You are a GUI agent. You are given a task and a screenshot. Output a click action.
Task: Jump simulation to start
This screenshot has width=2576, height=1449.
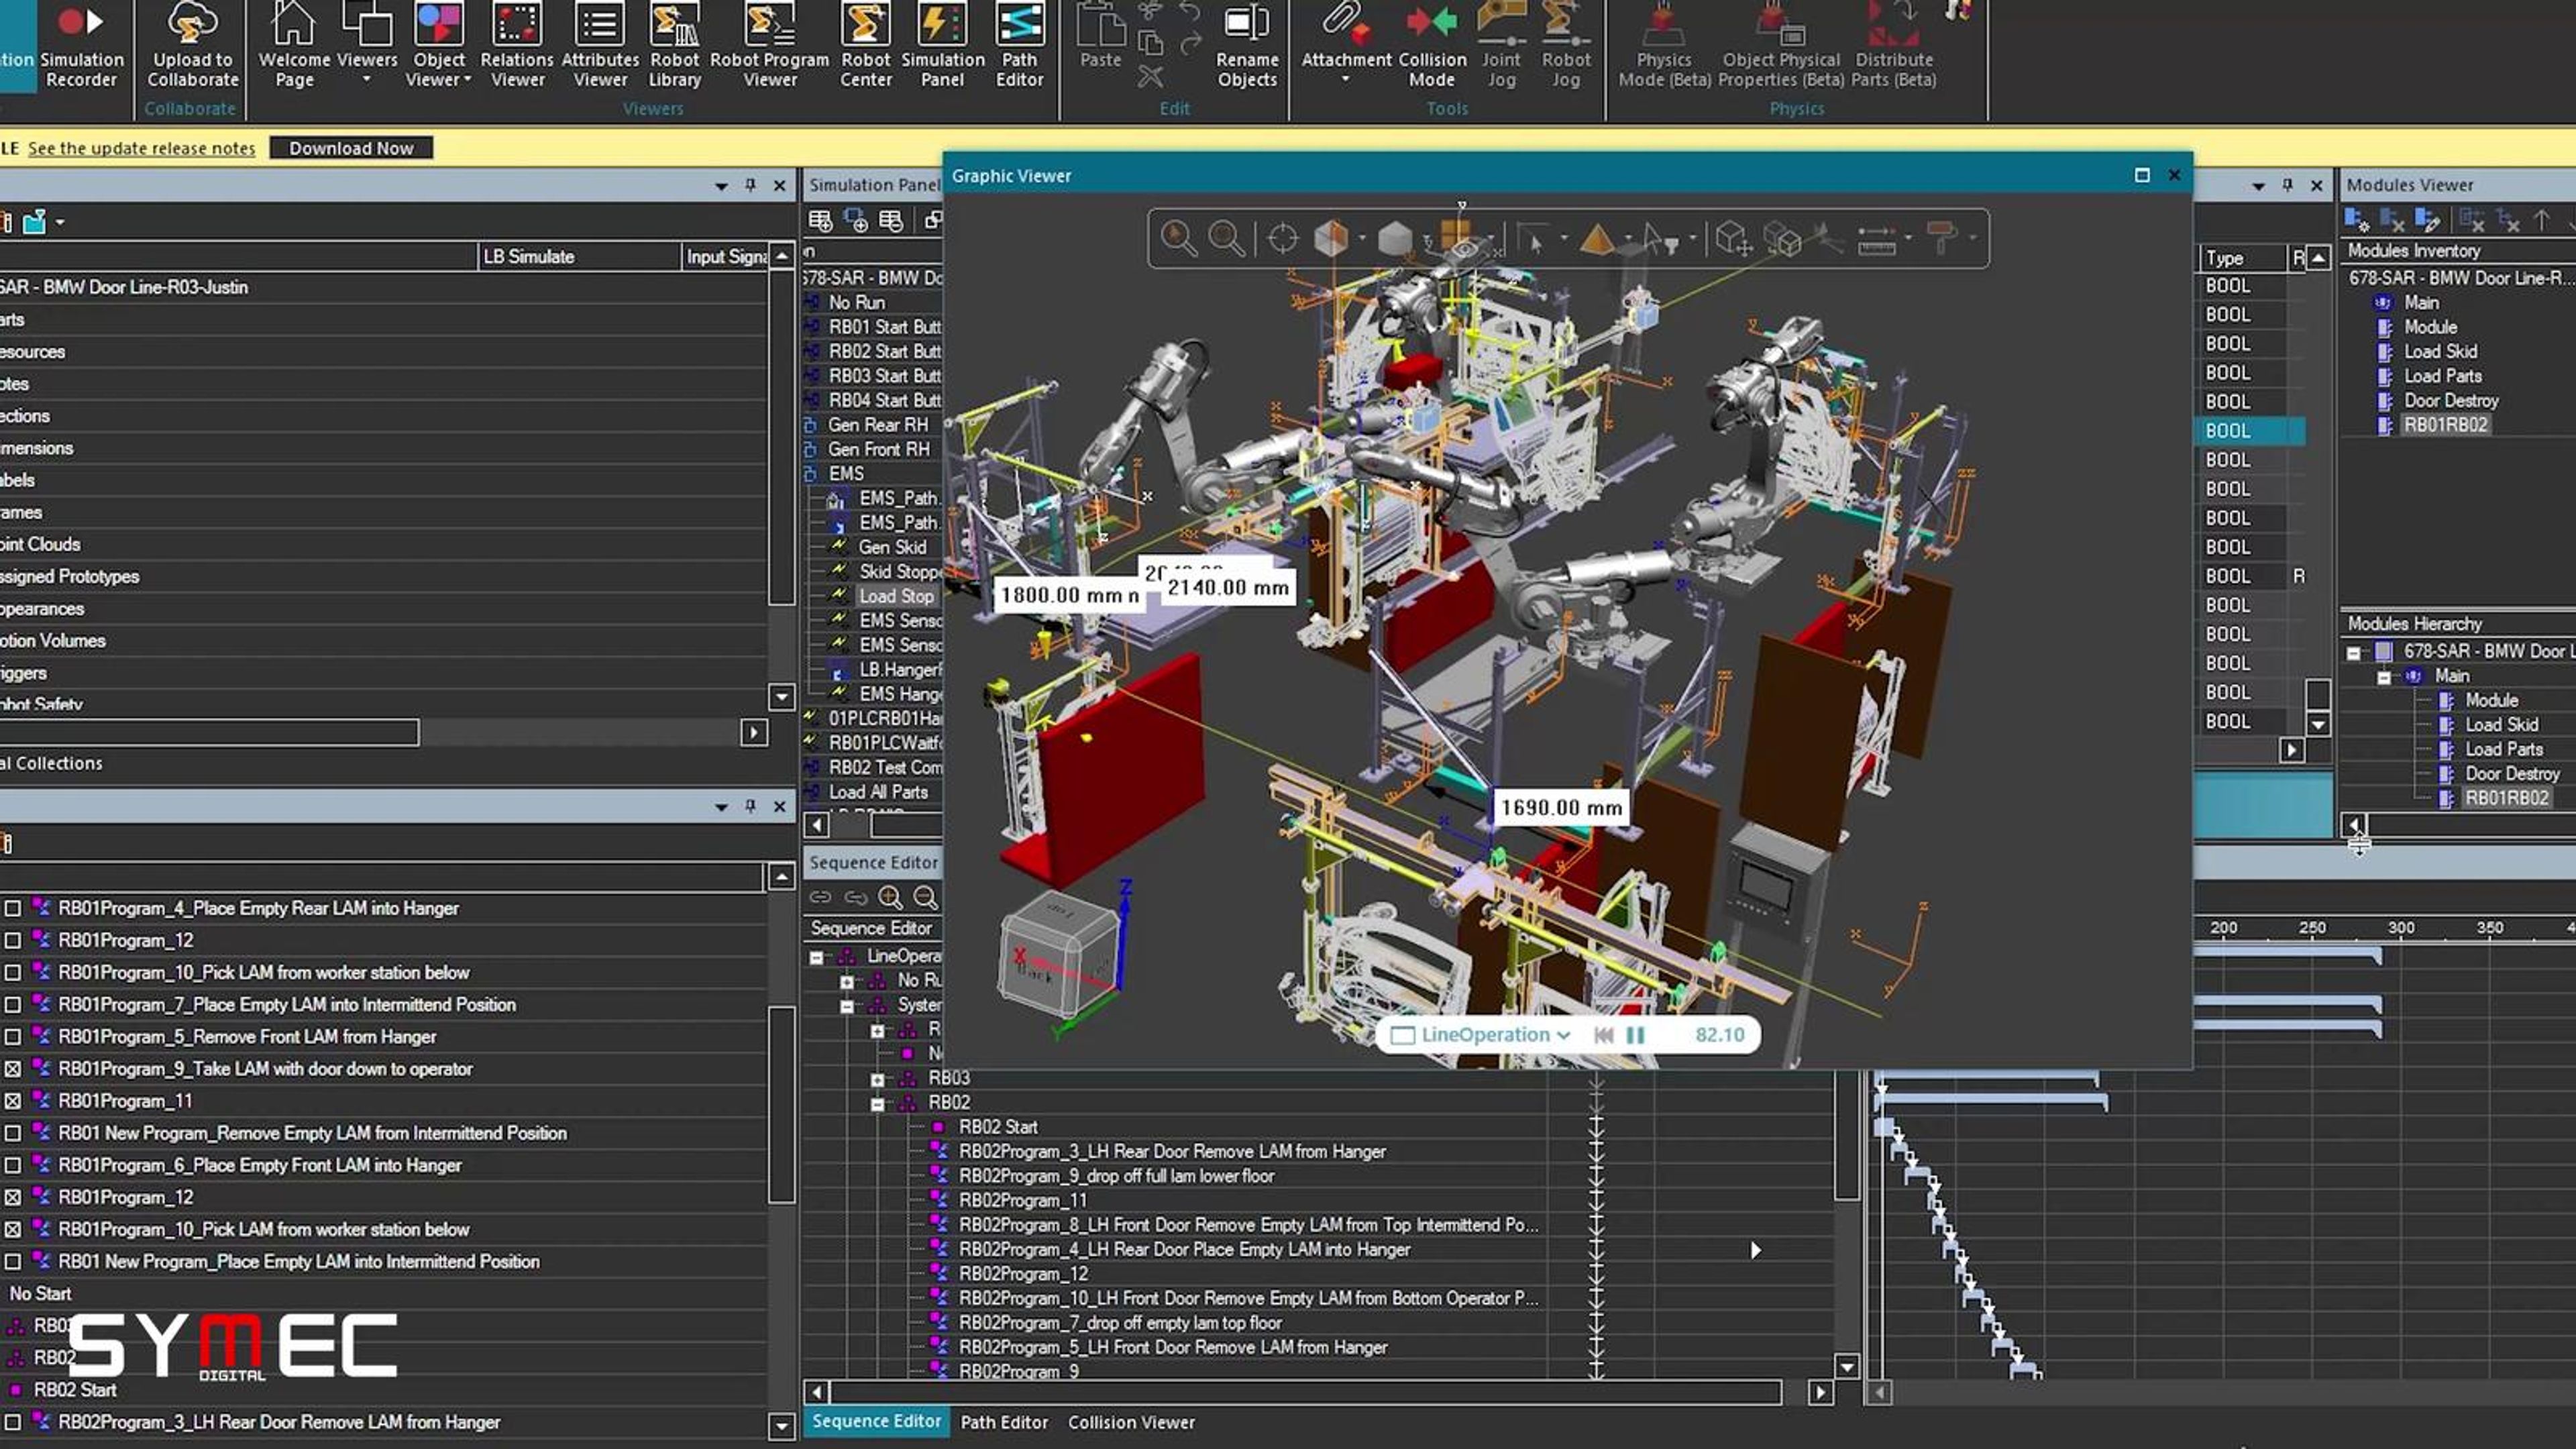(x=1603, y=1035)
